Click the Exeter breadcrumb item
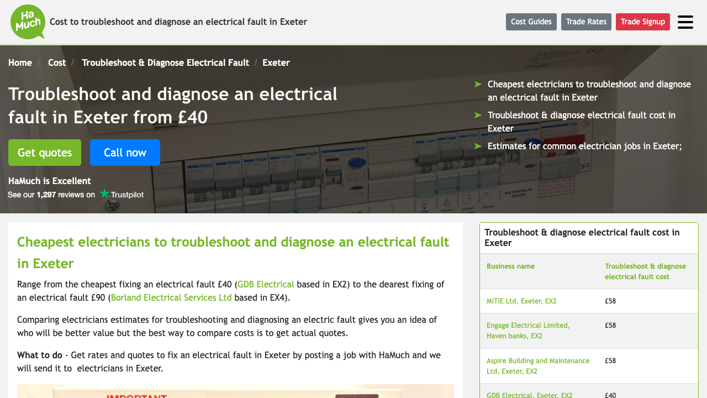The height and width of the screenshot is (398, 707). (x=276, y=62)
